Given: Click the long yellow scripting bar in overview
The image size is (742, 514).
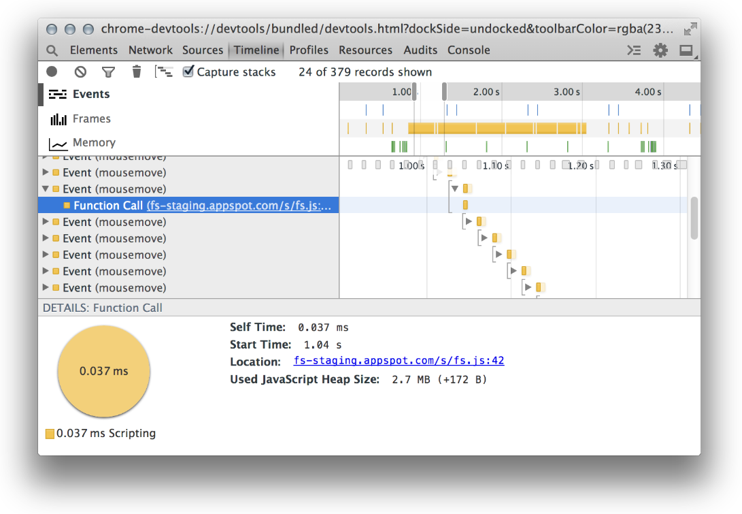Looking at the screenshot, I should coord(497,128).
